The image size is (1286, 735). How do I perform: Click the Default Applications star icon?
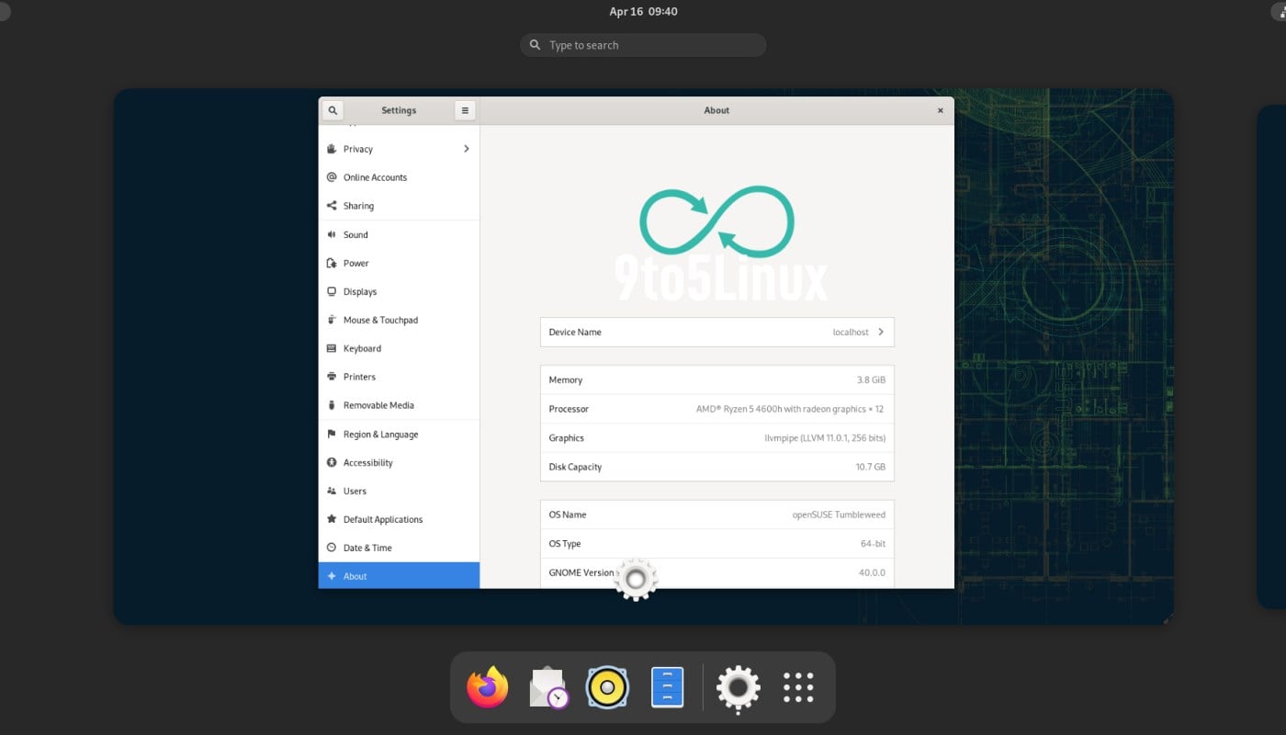point(332,519)
